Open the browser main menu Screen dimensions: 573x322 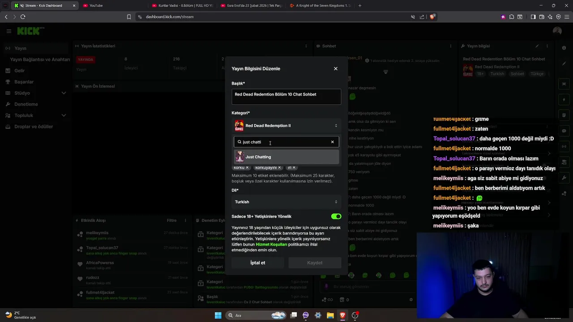(567, 17)
